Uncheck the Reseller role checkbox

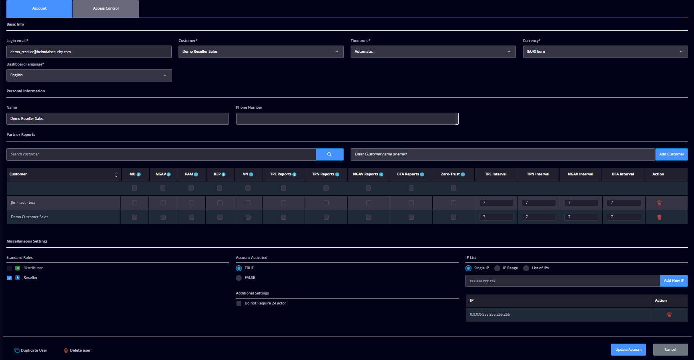point(10,278)
